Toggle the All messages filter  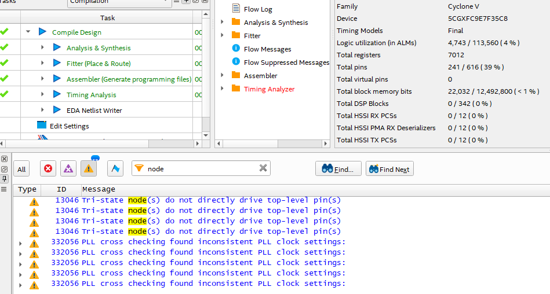tap(21, 169)
